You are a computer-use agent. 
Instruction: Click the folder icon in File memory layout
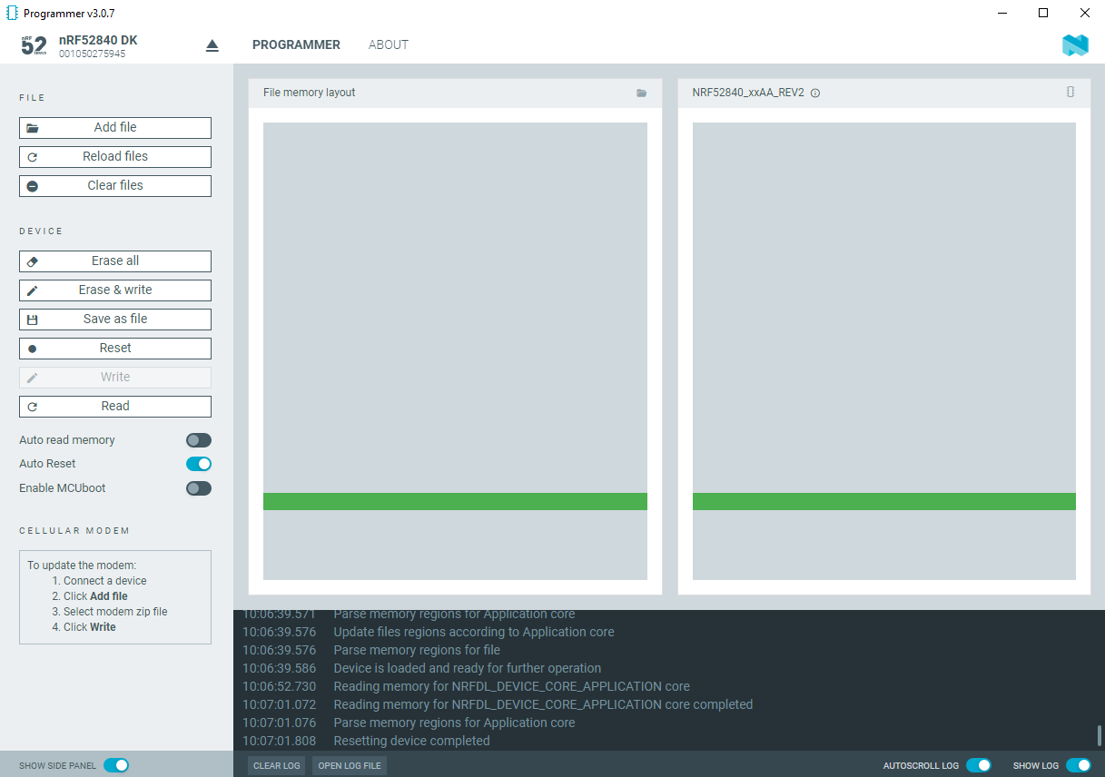click(642, 93)
